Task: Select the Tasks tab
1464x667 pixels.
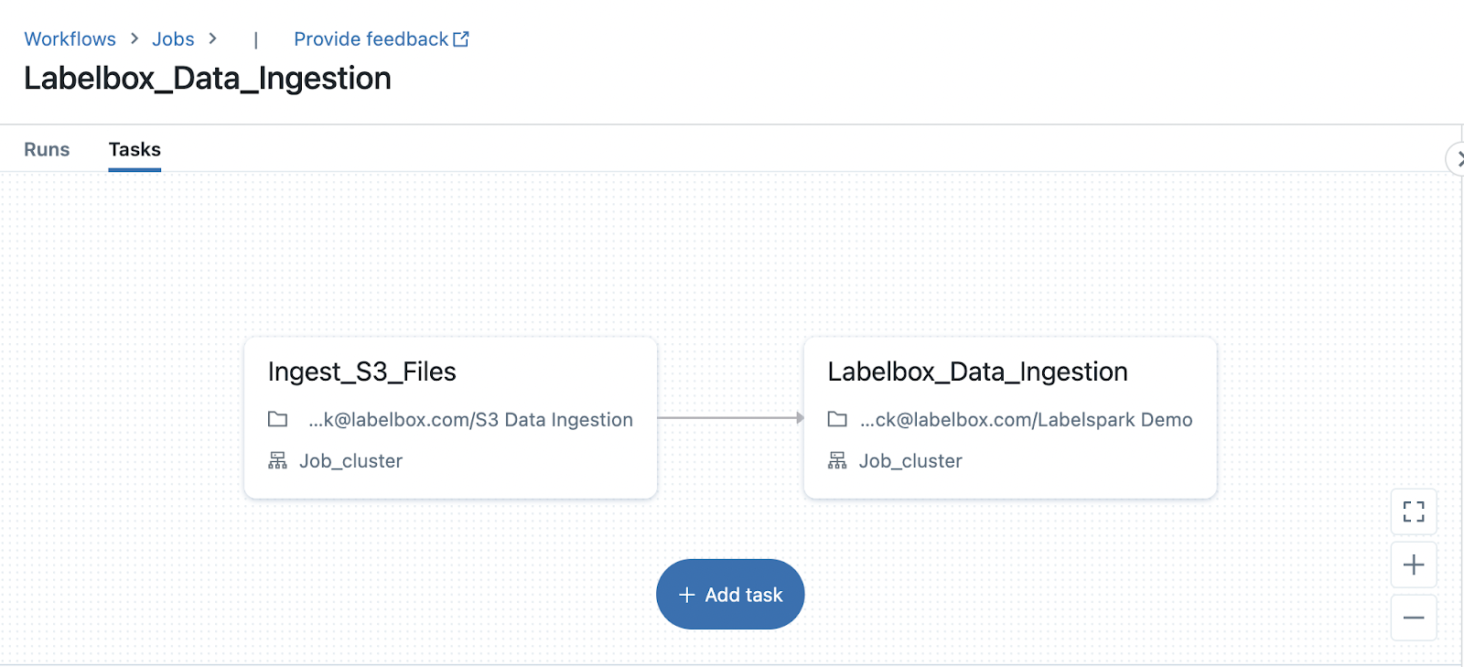Action: 135,149
